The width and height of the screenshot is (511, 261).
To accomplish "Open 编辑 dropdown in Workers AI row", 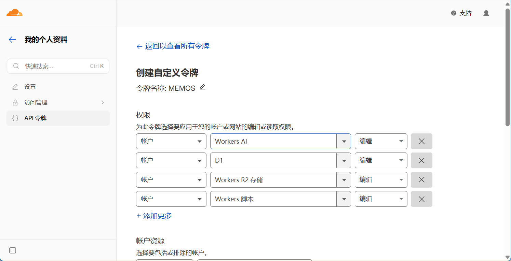I will (x=381, y=141).
